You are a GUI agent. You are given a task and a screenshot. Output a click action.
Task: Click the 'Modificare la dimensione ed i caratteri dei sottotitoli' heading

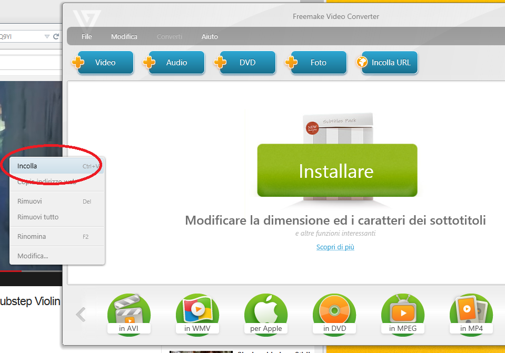(335, 220)
